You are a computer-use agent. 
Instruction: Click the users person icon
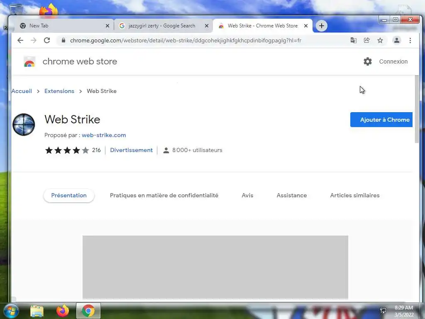click(166, 150)
